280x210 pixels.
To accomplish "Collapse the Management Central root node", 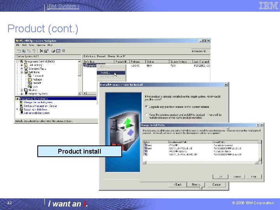I will click(x=17, y=61).
